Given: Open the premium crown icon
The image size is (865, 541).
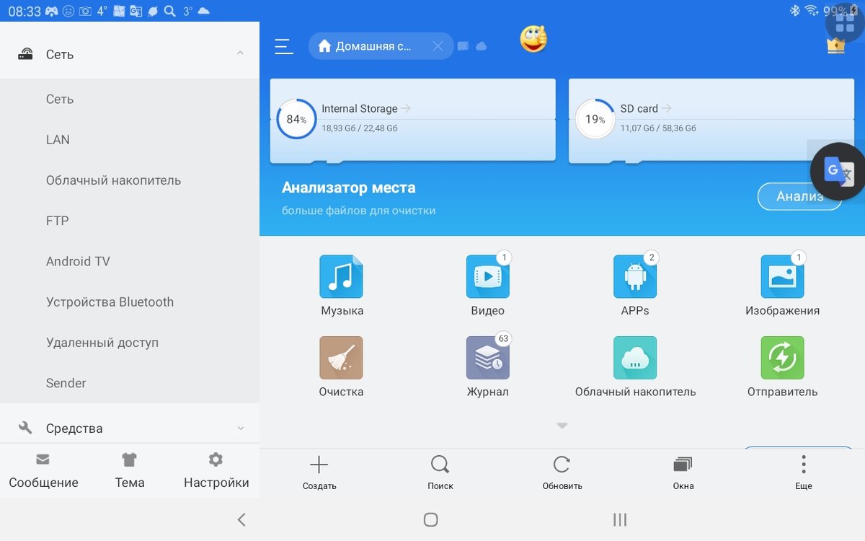Looking at the screenshot, I should click(835, 46).
